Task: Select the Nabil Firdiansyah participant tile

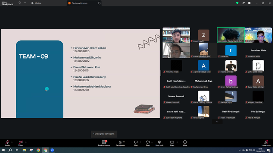Action: (231, 111)
